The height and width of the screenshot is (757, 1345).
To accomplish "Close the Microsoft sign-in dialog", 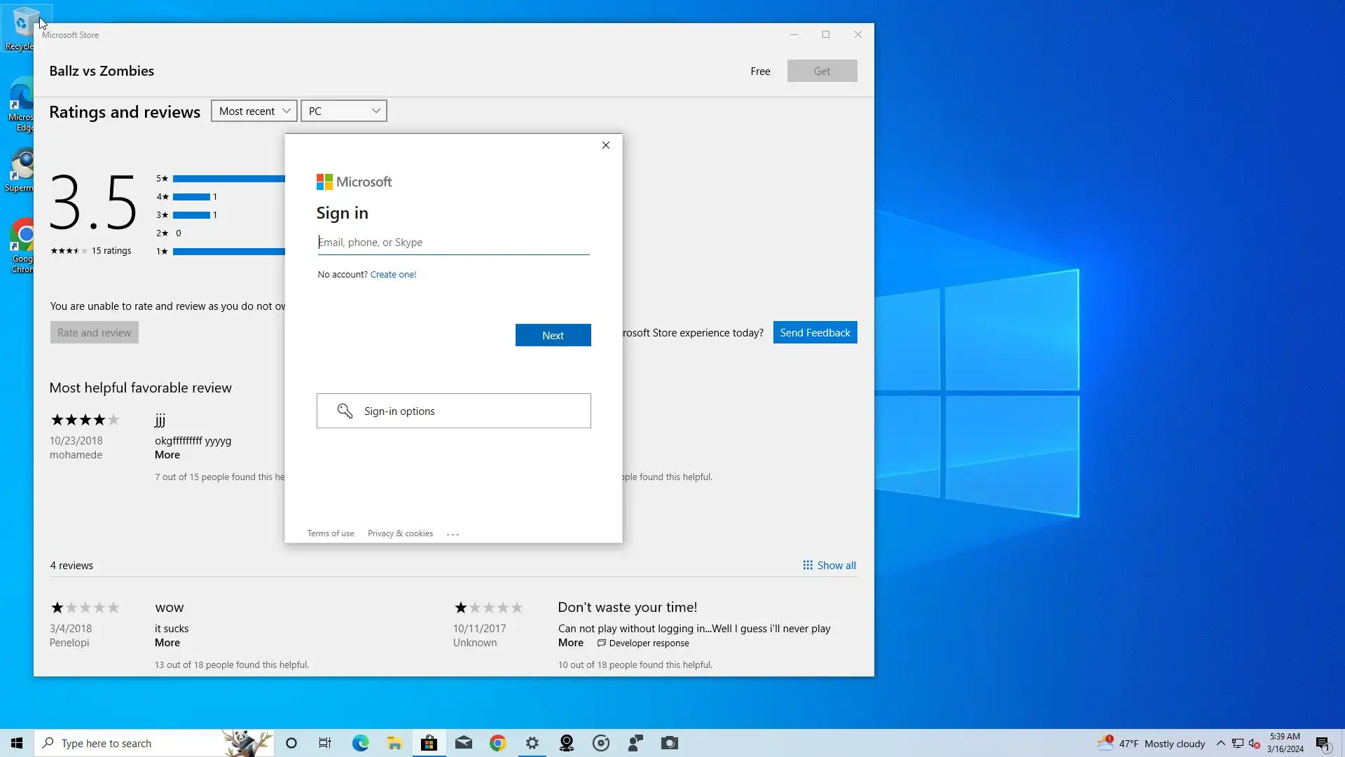I will click(606, 145).
